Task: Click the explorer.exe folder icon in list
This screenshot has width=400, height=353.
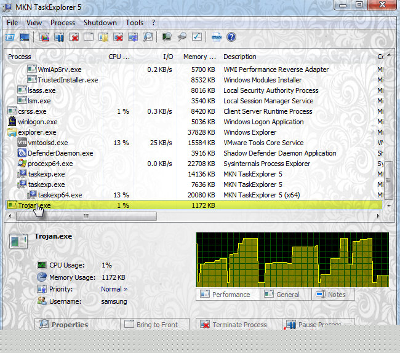Action: click(x=12, y=132)
